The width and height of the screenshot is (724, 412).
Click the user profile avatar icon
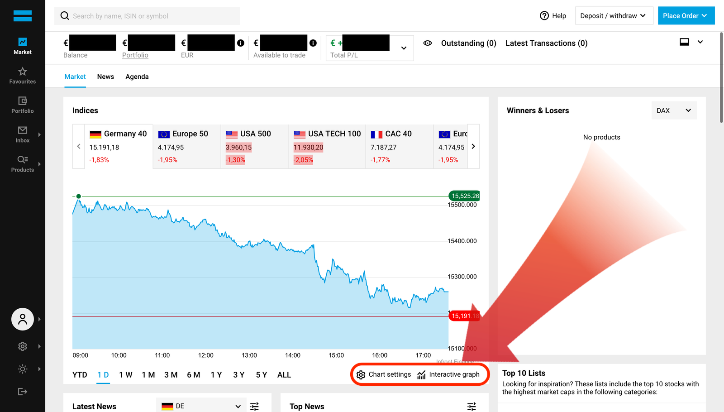23,319
